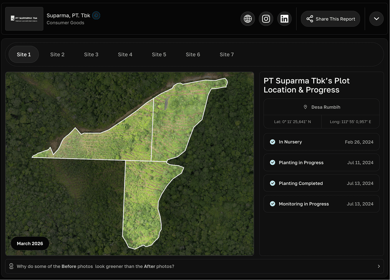
Task: Open the Site 4 tab
Action: pyautogui.click(x=125, y=54)
